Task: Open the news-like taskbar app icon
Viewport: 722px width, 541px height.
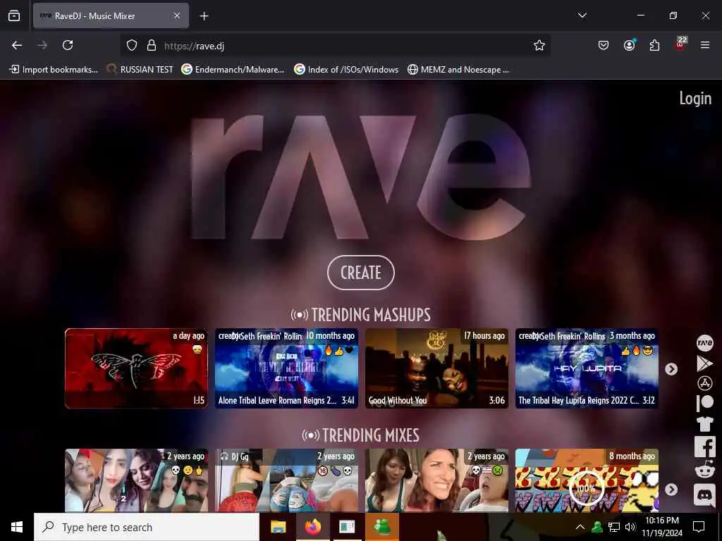Action: coord(347,527)
